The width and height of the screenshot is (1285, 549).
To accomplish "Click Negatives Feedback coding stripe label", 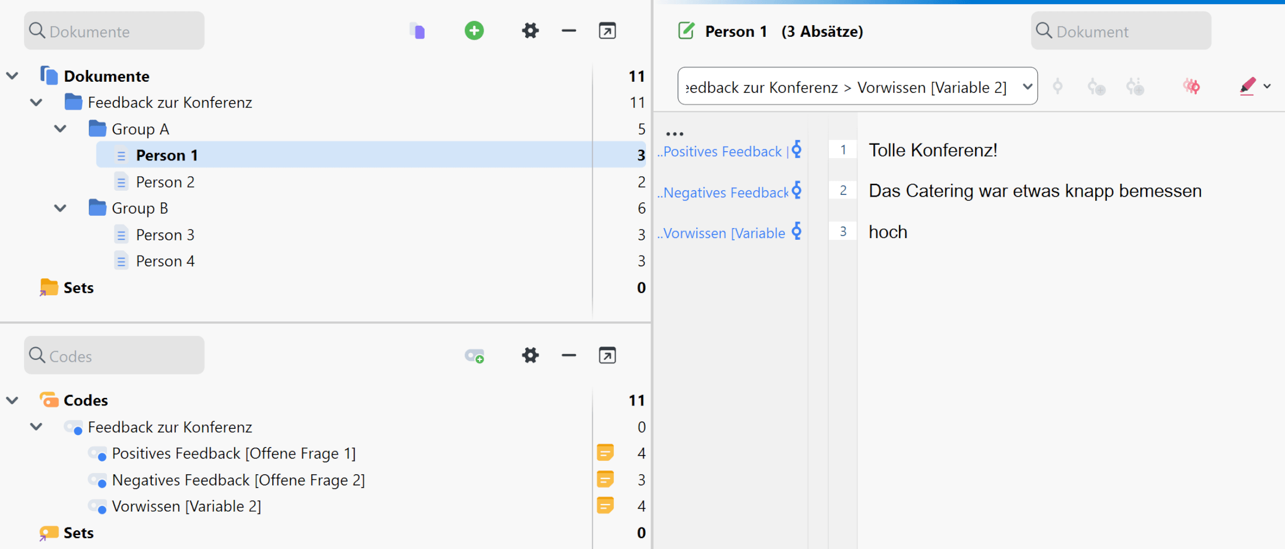I will click(723, 193).
